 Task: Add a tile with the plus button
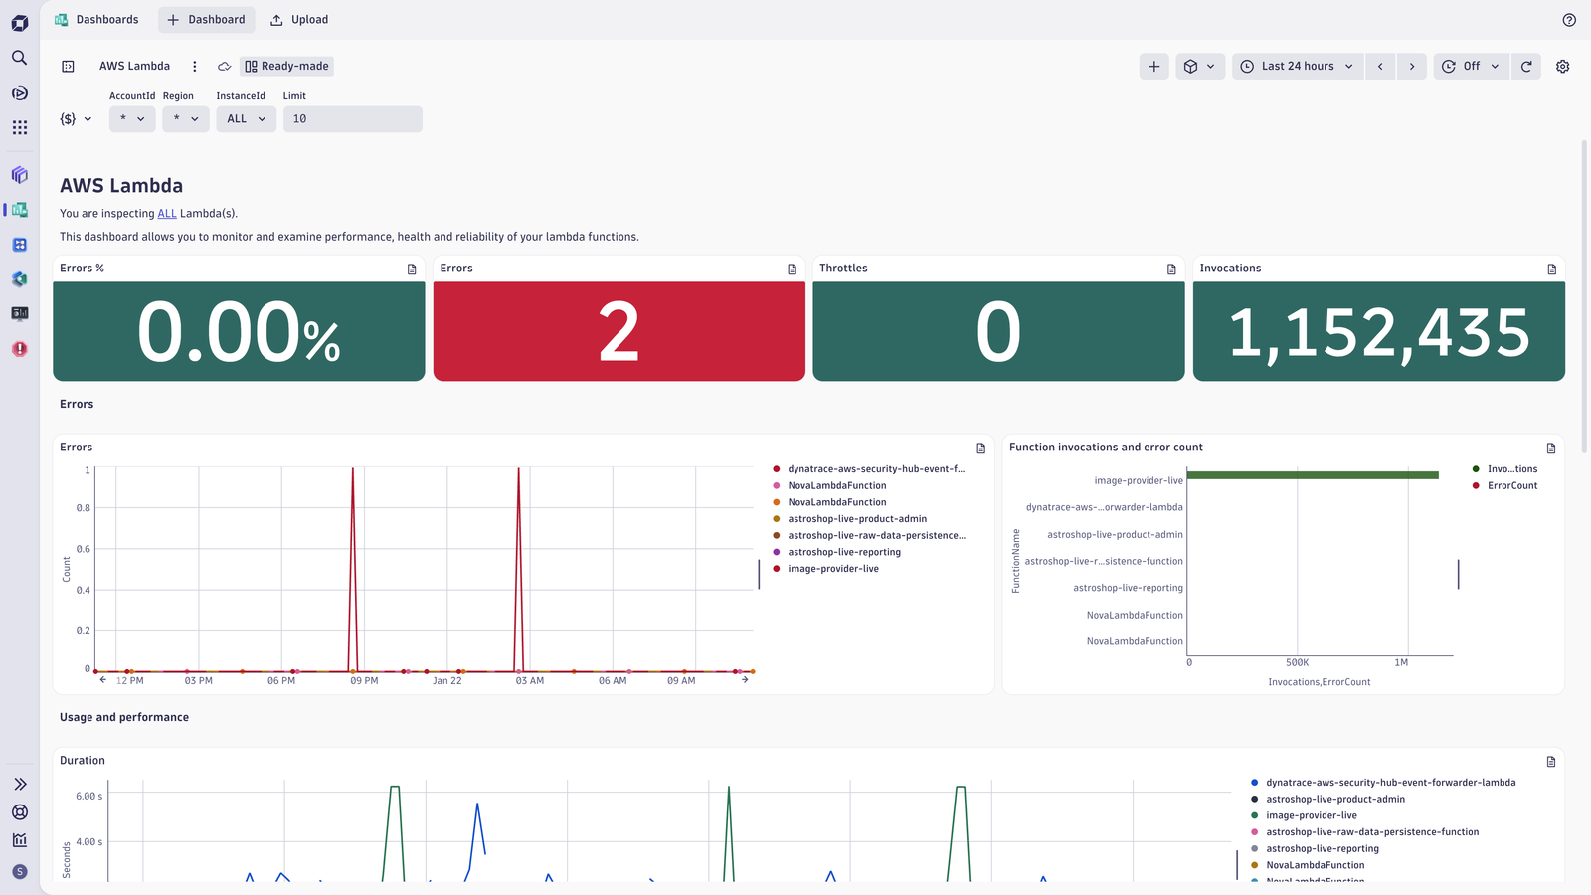[1153, 67]
